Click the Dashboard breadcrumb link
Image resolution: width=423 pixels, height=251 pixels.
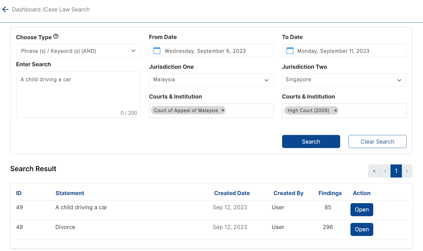click(x=26, y=9)
